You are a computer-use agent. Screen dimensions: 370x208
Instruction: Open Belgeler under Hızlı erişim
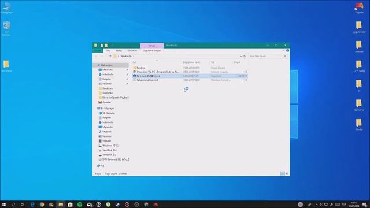106,79
